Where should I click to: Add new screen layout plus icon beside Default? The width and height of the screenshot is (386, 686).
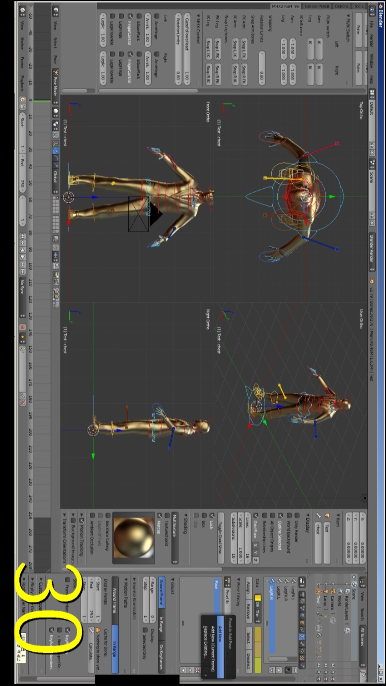[372, 145]
